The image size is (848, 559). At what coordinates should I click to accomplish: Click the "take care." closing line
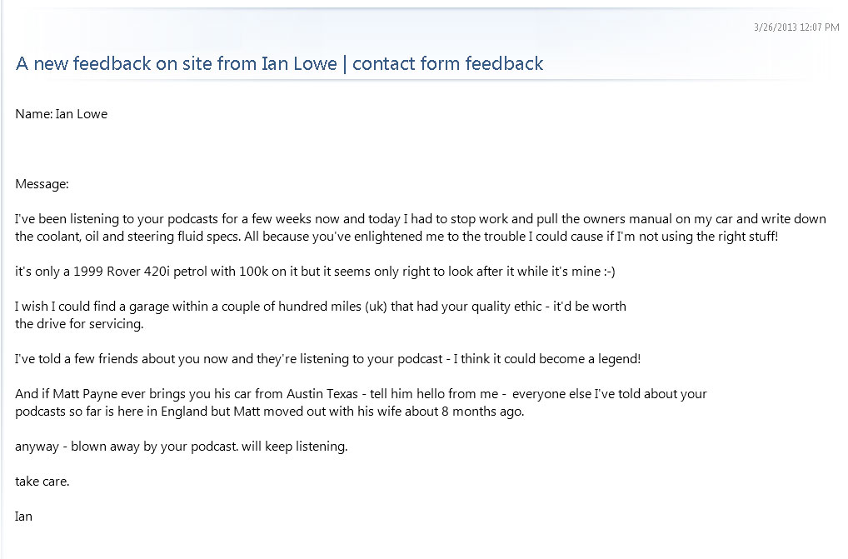coord(42,482)
